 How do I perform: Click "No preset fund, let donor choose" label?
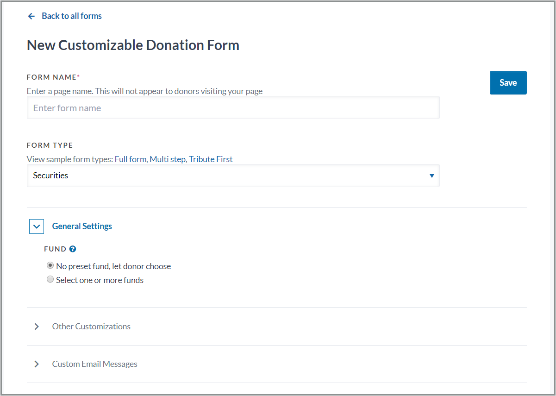tap(113, 266)
